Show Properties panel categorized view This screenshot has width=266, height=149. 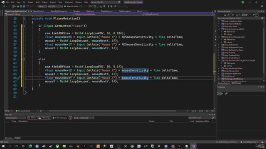coord(219,94)
